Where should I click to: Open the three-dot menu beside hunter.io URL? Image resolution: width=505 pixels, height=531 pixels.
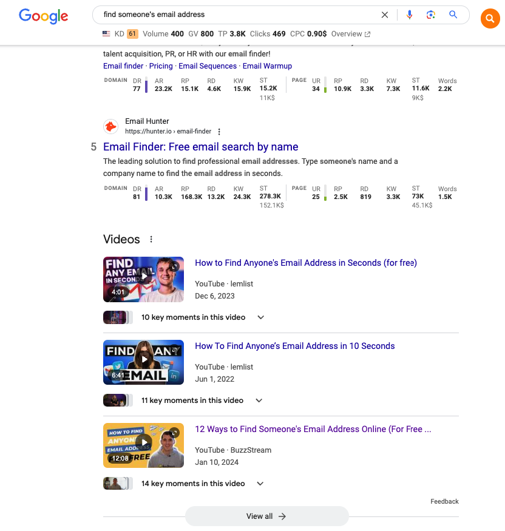[219, 132]
